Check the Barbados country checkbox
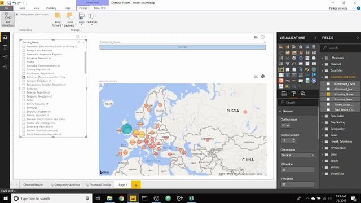361x203 pixels. pos(24,89)
